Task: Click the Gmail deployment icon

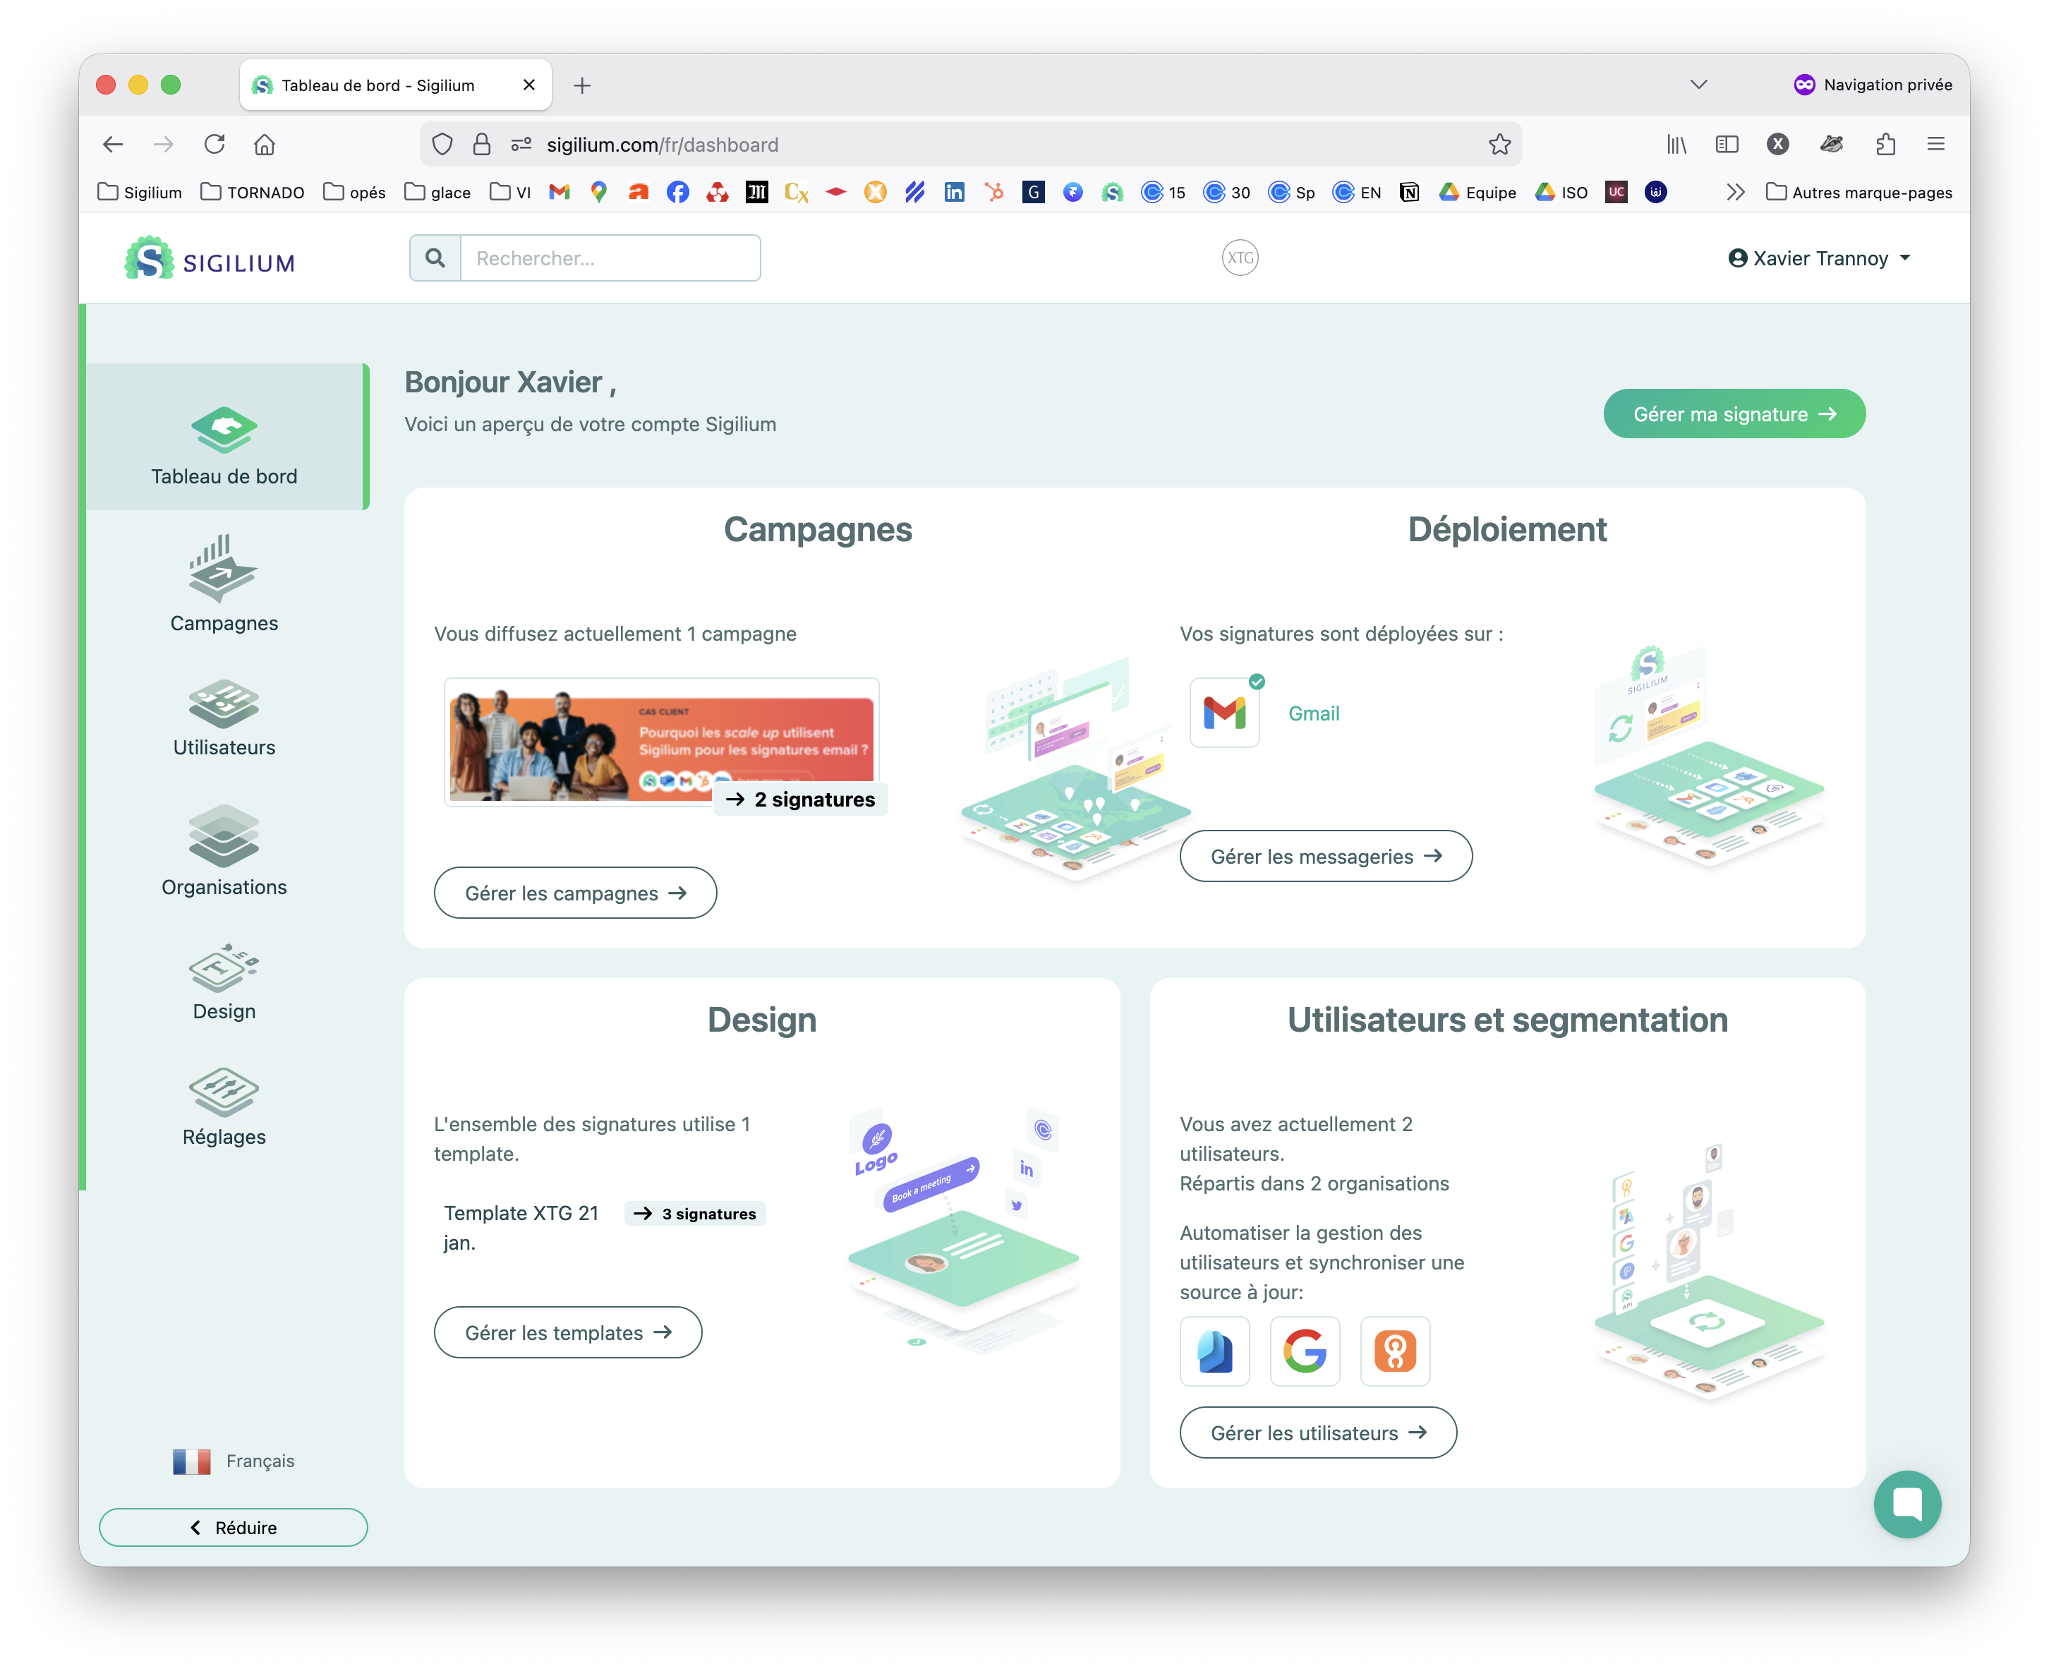Action: click(x=1224, y=713)
